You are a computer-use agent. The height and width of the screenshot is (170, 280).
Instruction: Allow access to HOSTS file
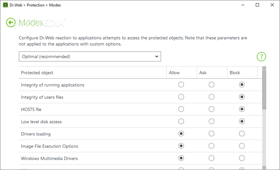[181, 109]
